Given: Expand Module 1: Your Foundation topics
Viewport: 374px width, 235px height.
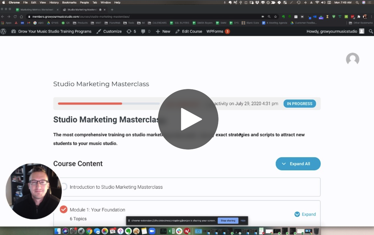Looking at the screenshot, I should tap(305, 214).
